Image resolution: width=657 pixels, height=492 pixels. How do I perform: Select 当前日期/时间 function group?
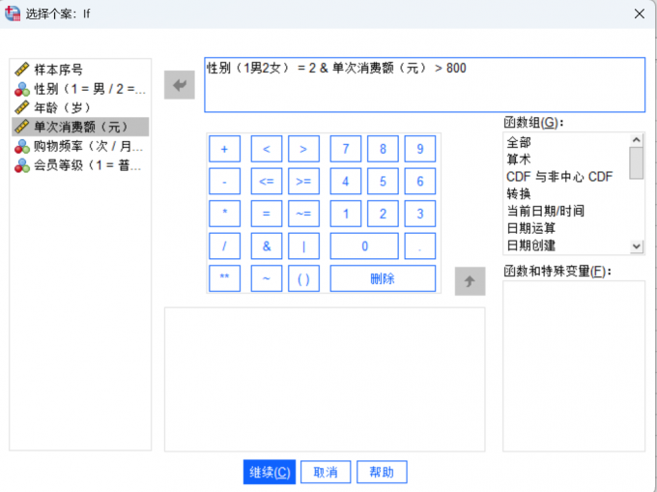[x=567, y=211]
